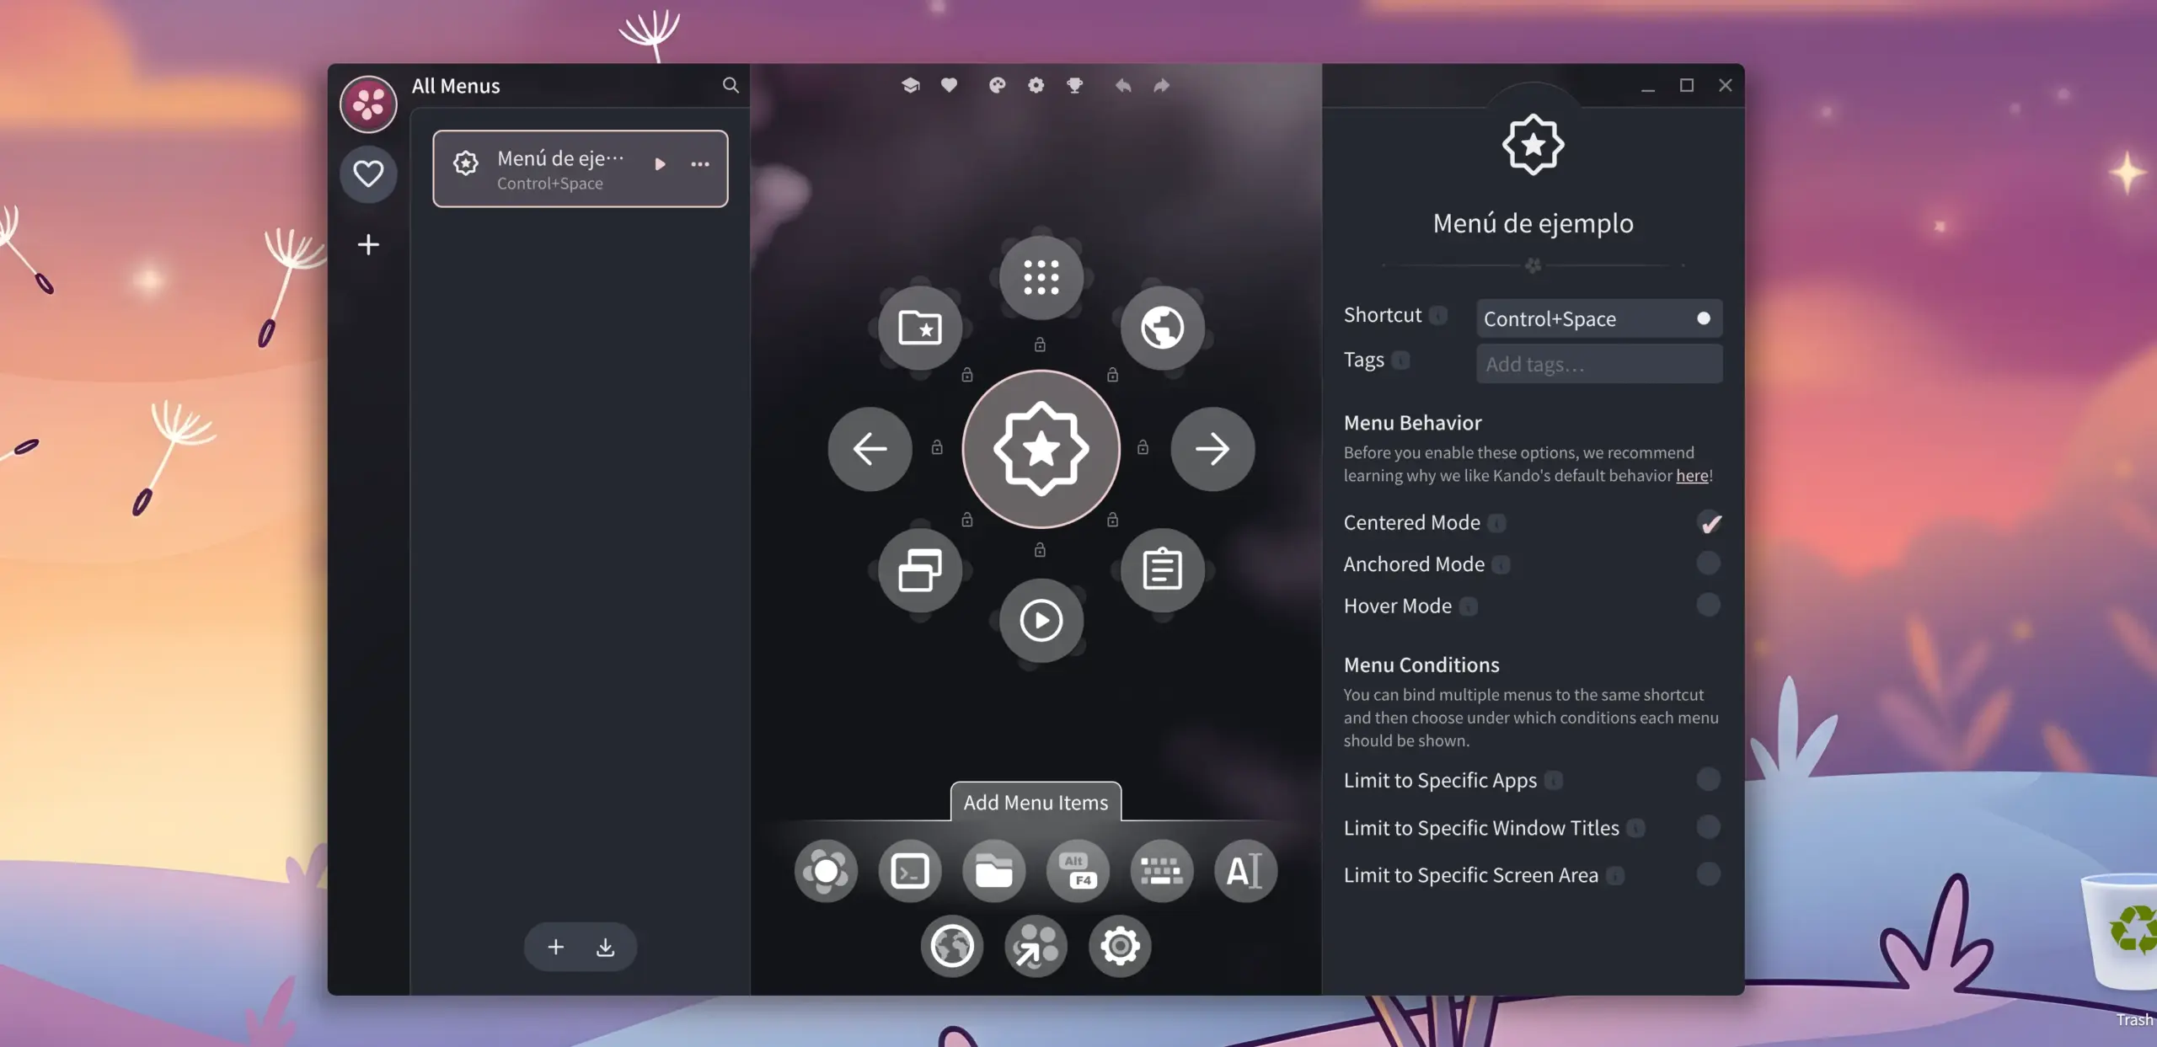The height and width of the screenshot is (1047, 2157).
Task: Select the right arrow menu item
Action: (x=1212, y=449)
